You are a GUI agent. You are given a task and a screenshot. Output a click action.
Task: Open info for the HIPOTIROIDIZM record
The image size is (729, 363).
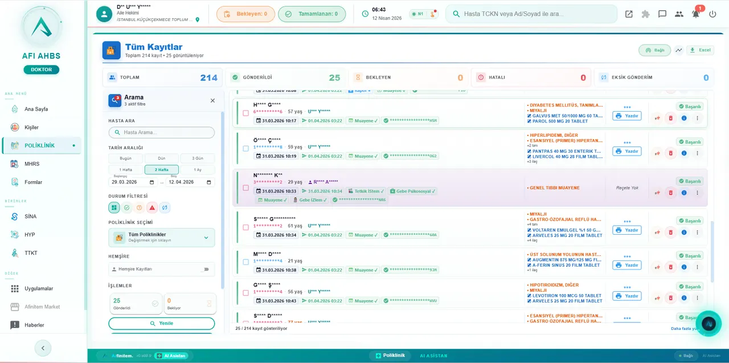pyautogui.click(x=684, y=298)
